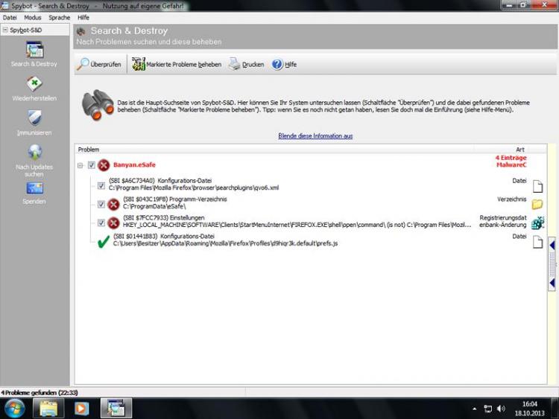Open the Search & Destroy sidebar icon

34,50
